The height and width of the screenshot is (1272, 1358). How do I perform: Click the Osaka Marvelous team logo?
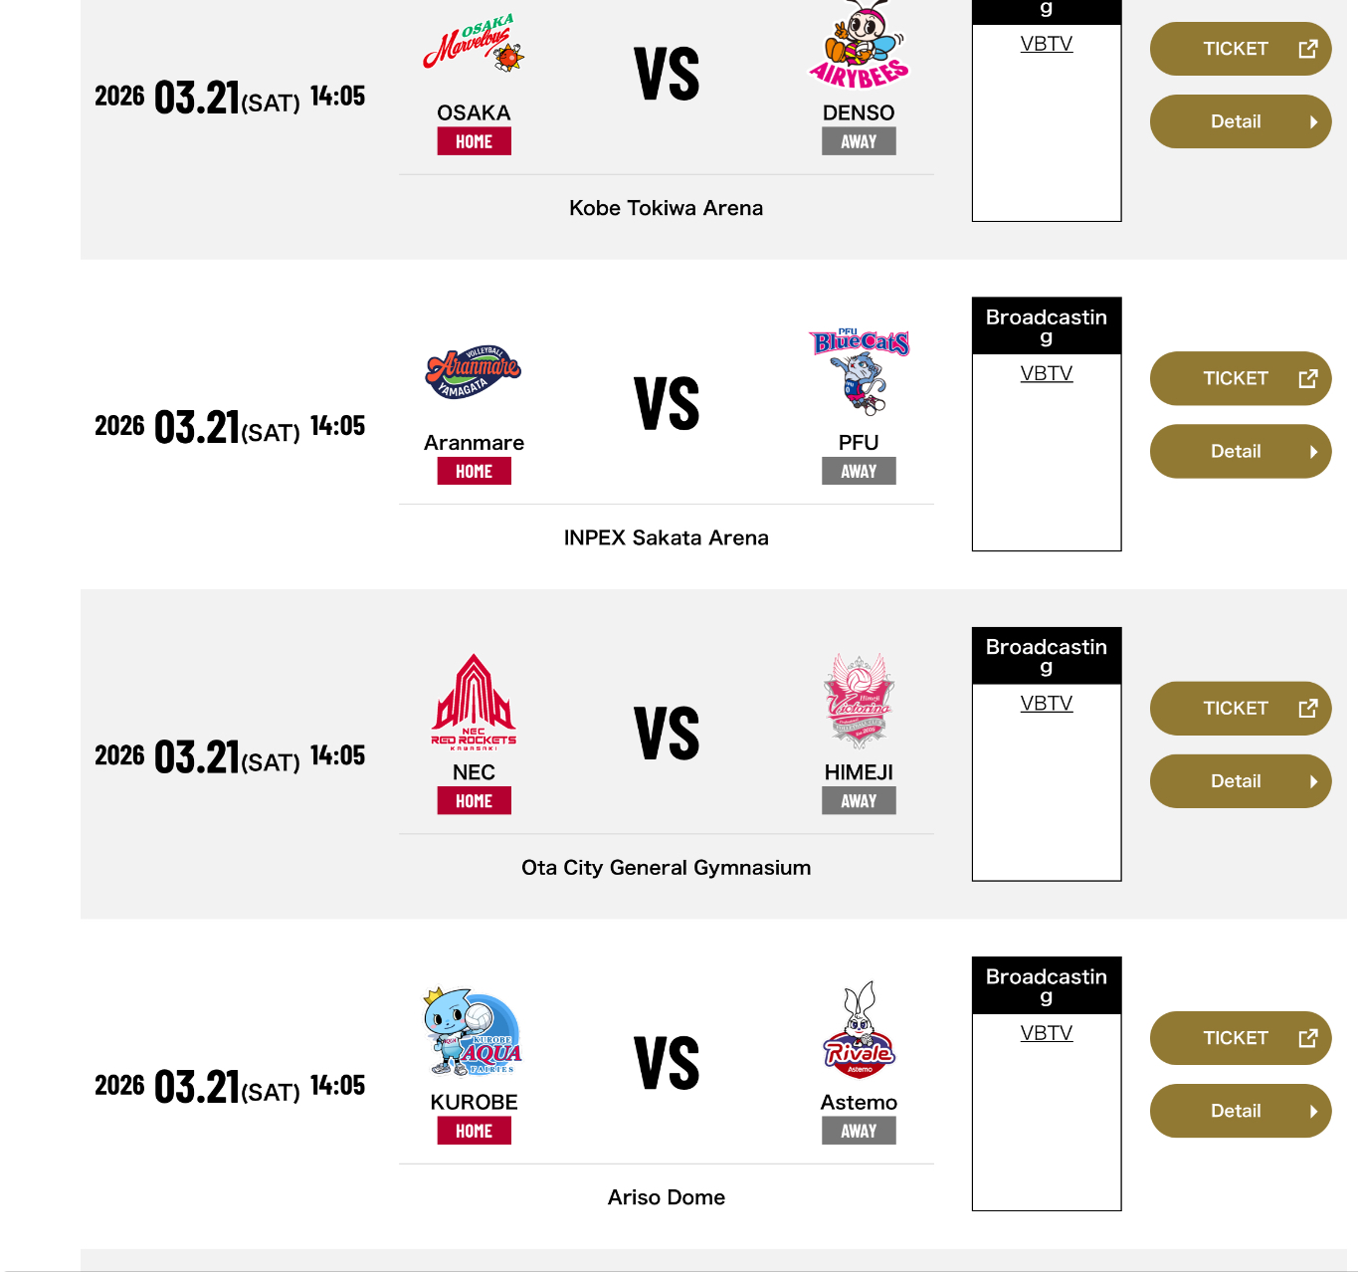(x=474, y=45)
